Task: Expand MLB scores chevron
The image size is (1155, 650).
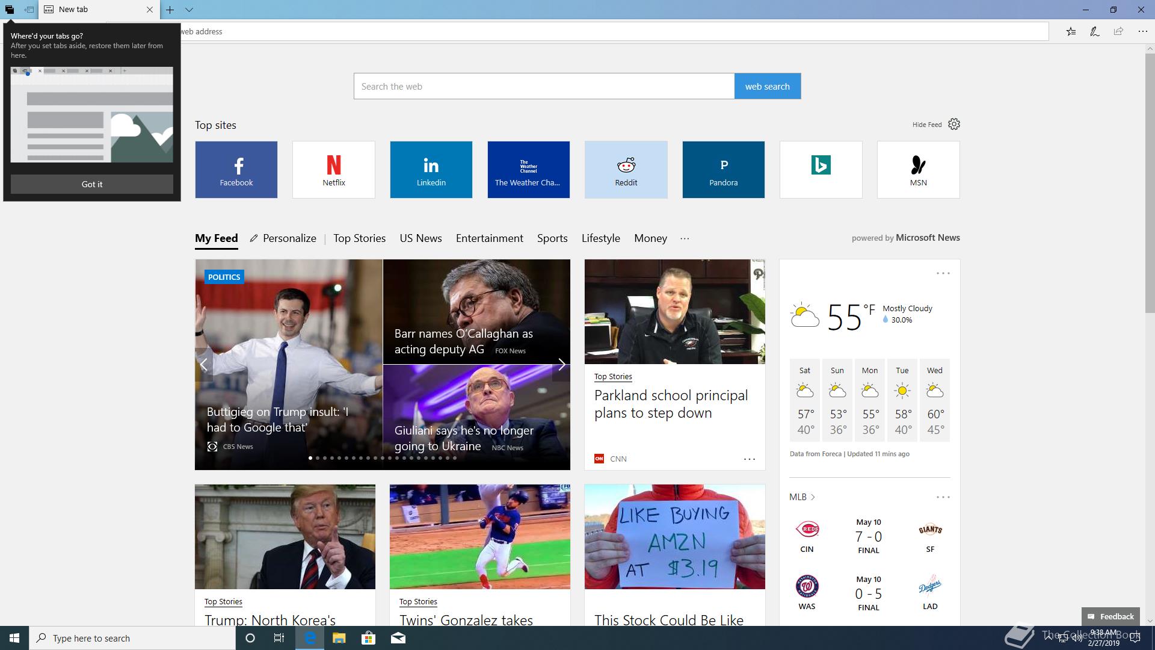Action: (x=813, y=497)
